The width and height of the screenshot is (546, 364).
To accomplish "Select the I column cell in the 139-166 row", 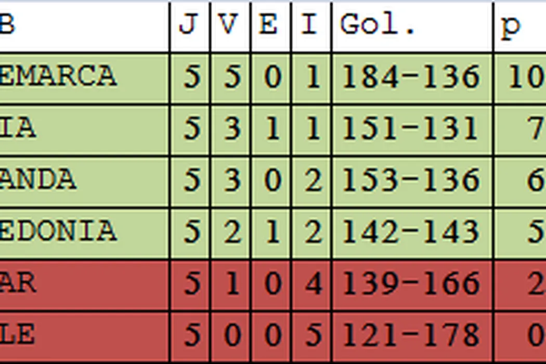I will click(311, 284).
